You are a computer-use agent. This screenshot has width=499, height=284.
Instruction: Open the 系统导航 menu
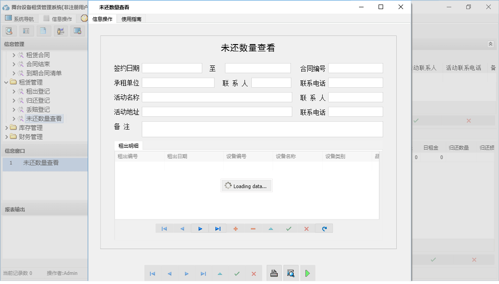pyautogui.click(x=19, y=19)
